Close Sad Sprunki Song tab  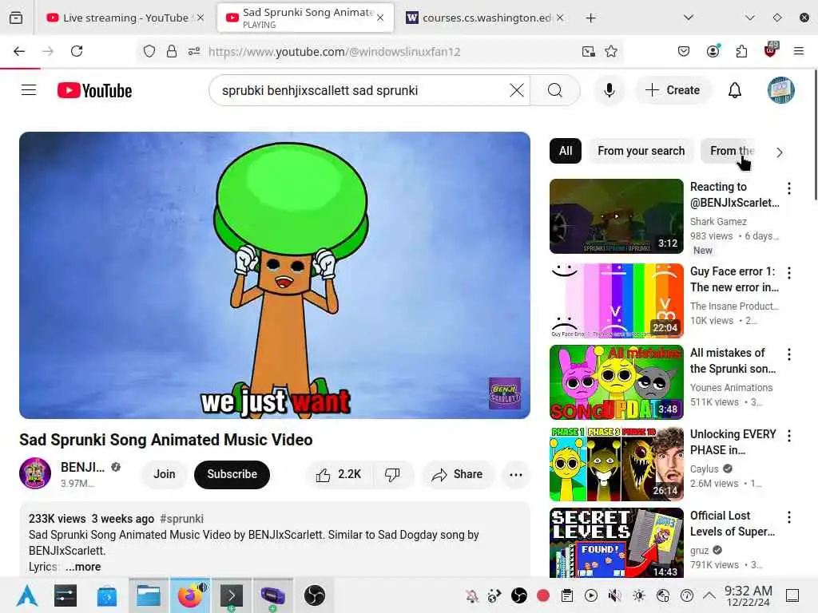[380, 18]
